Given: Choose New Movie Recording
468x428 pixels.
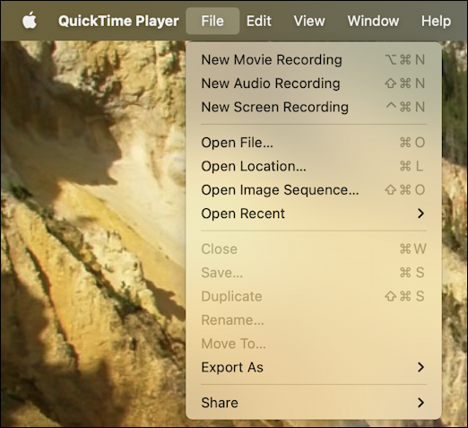Looking at the screenshot, I should click(314, 59).
